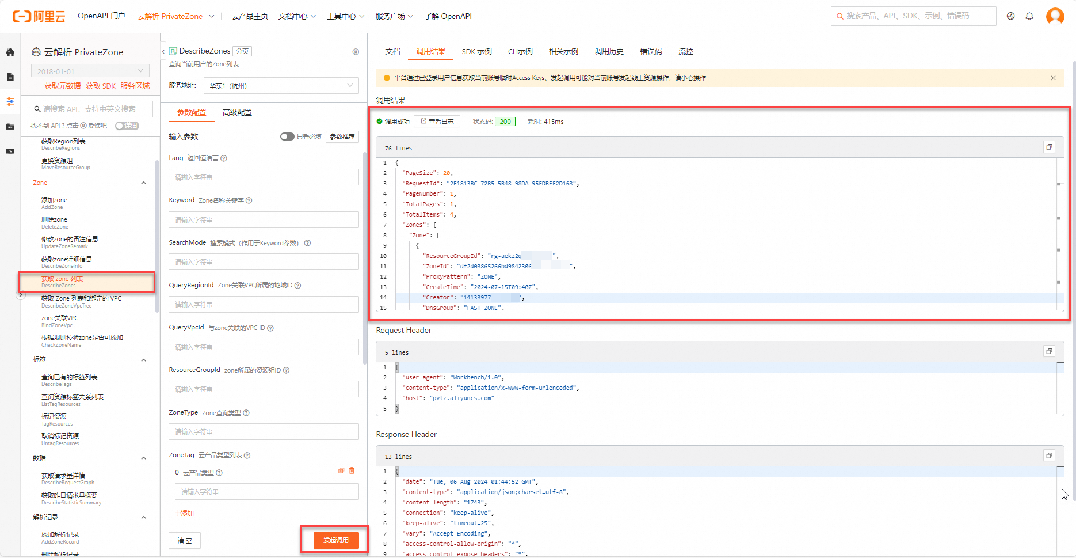Click the 查看日志 button
Viewport: 1076px width, 558px height.
[437, 122]
